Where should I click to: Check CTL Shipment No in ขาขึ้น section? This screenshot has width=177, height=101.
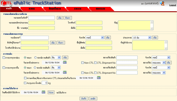point(95,73)
